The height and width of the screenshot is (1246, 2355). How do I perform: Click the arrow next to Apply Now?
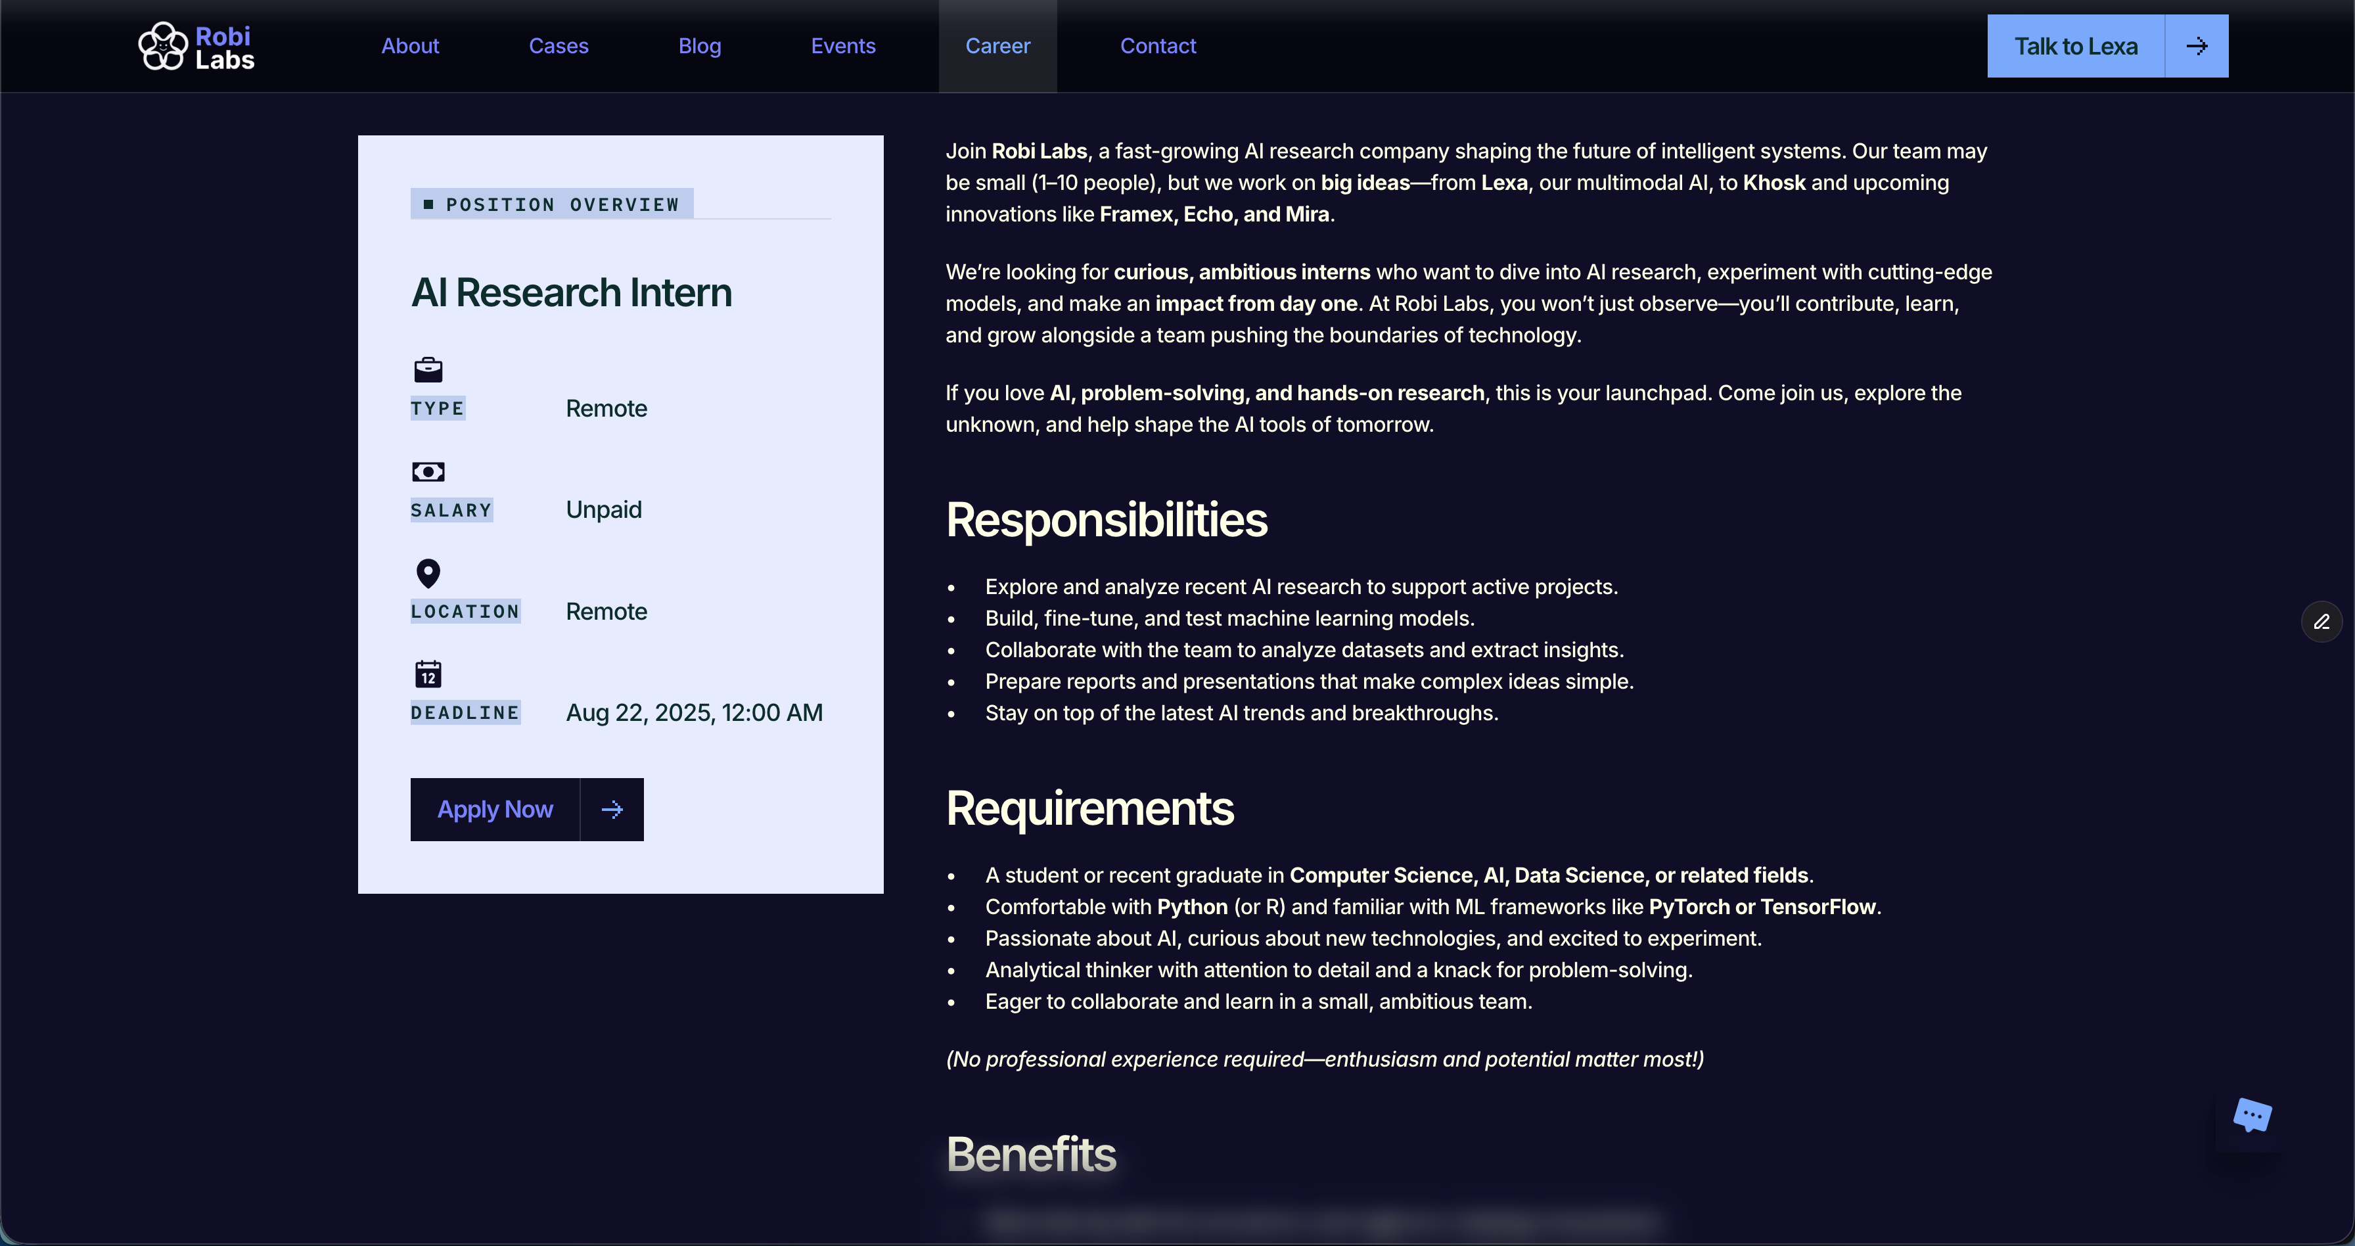coord(612,809)
